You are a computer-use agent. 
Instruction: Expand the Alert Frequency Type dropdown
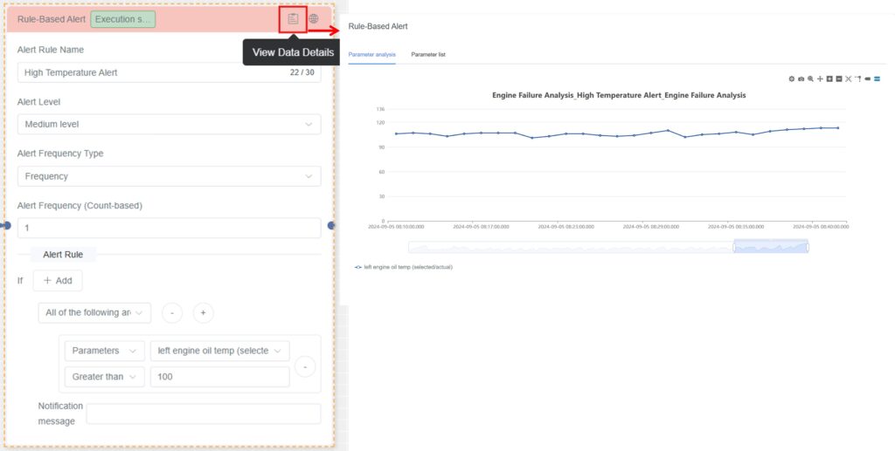coord(169,176)
